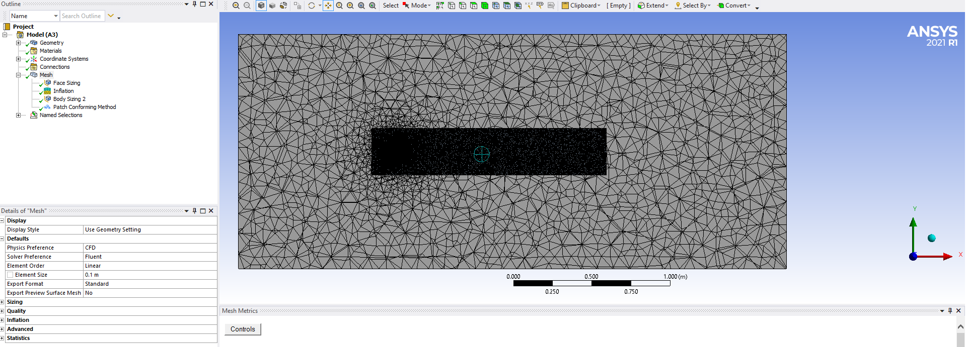Toggle the Element Size checkbox
967x347 pixels.
tap(10, 275)
